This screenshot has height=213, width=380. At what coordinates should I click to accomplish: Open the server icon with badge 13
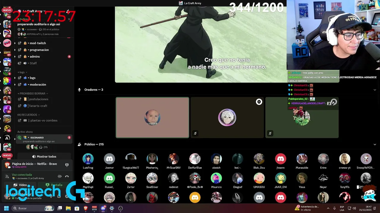coord(7,128)
